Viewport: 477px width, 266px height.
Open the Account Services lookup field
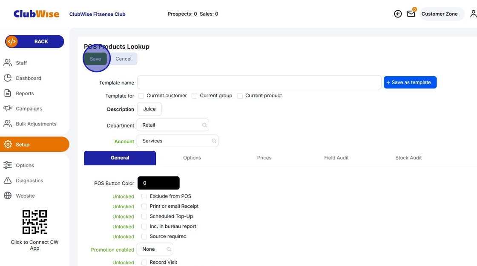tap(177, 141)
